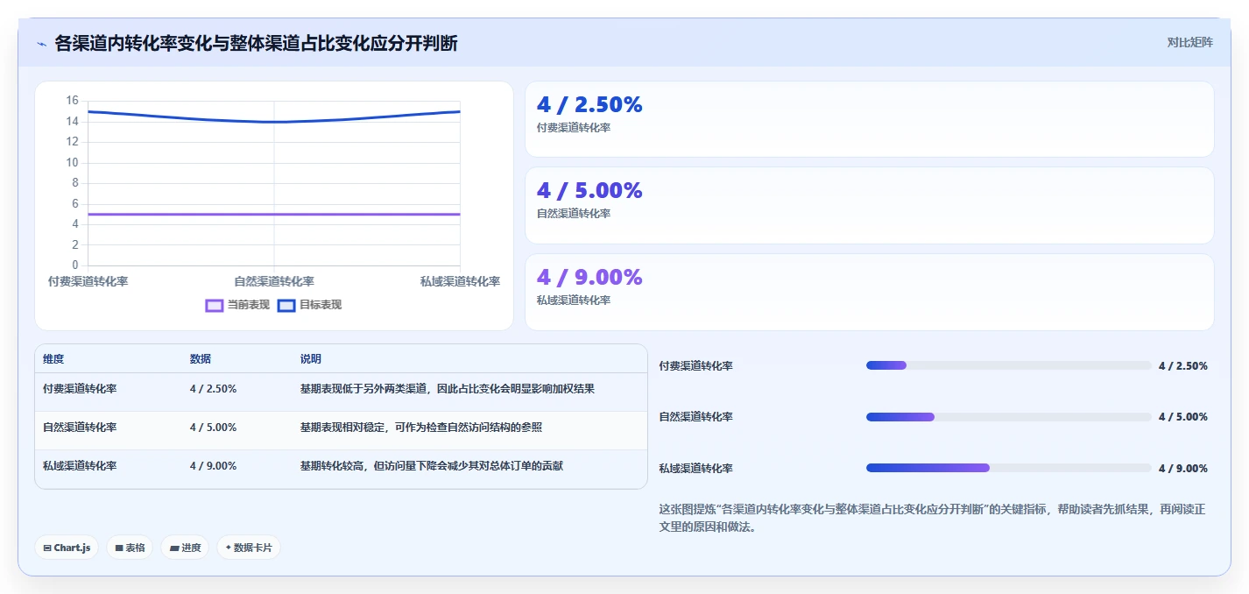Viewport: 1249px width, 594px height.
Task: Click the table cell reading 4 / 9.00%
Action: (213, 466)
